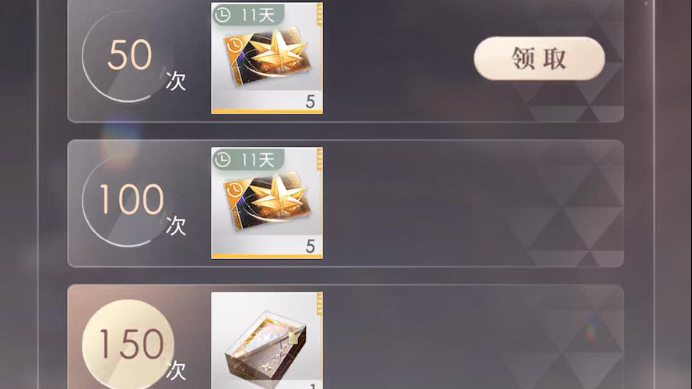The width and height of the screenshot is (692, 389).
Task: Click the 11天 timer badge in 50次 row
Action: 248,15
